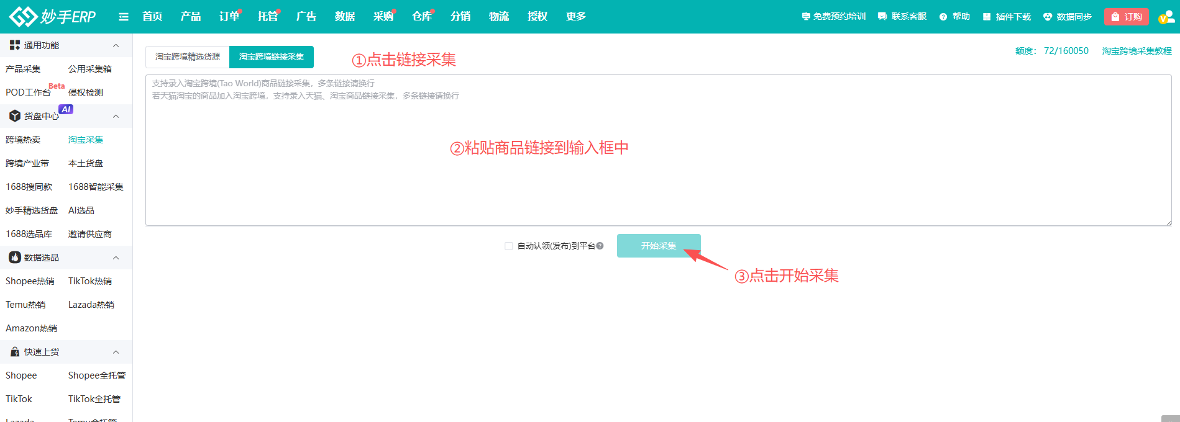The width and height of the screenshot is (1180, 422).
Task: Click the 快速上货 bag icon
Action: coord(15,352)
